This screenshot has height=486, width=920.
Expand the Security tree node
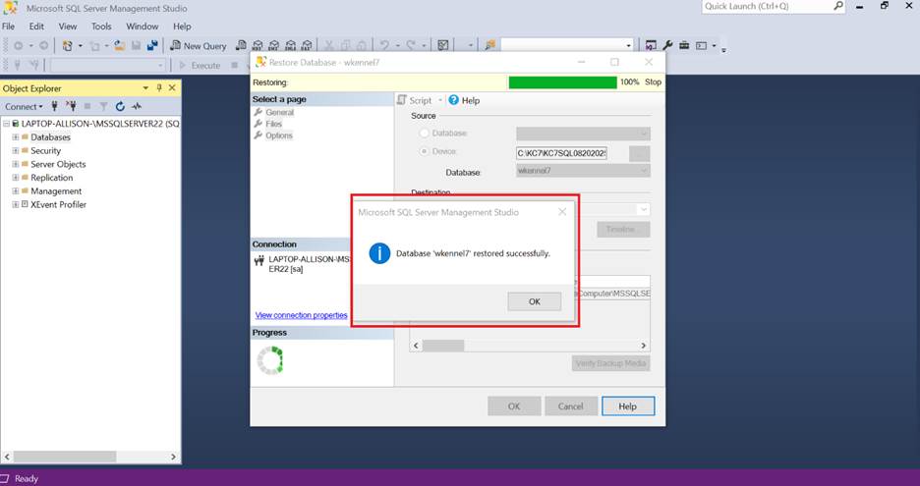(x=16, y=151)
